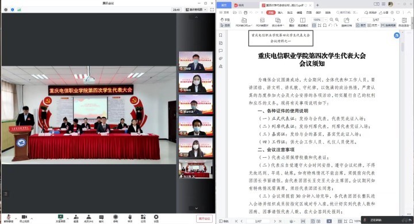
Task: Select the hand tool in PDF toolbar
Action: tap(225, 20)
